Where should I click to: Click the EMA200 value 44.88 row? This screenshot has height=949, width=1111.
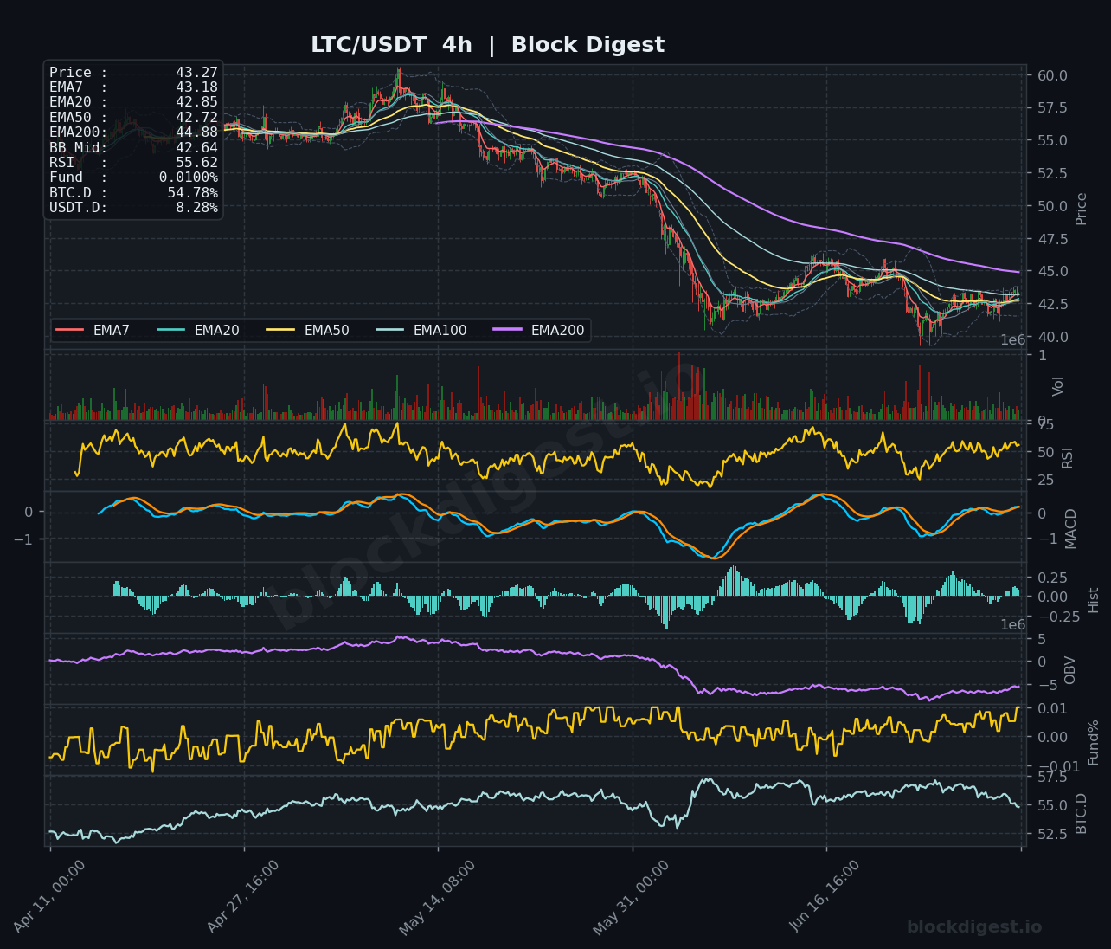133,132
